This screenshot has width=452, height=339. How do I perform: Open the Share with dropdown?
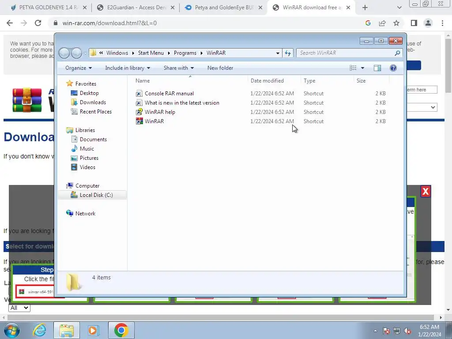pos(179,68)
